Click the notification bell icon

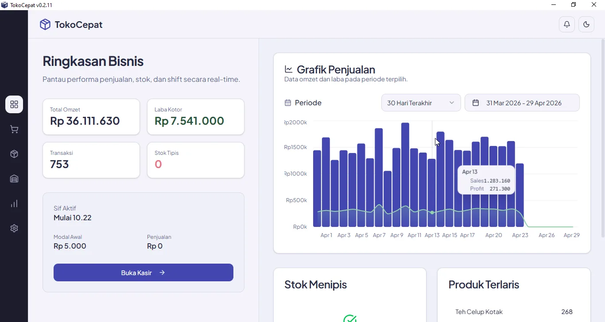coord(567,24)
